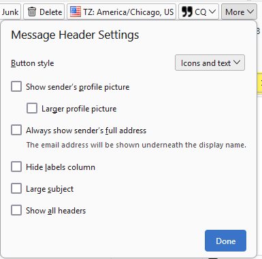Check Always show sender's full address

point(16,131)
